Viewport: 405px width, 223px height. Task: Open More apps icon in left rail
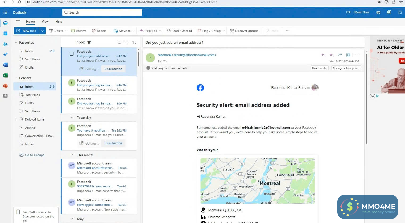pos(5,96)
